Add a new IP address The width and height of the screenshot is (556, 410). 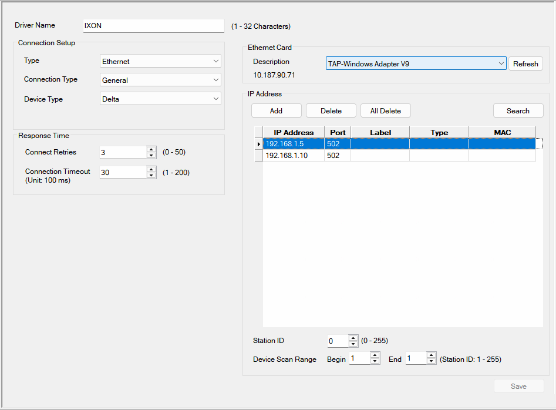coord(276,110)
